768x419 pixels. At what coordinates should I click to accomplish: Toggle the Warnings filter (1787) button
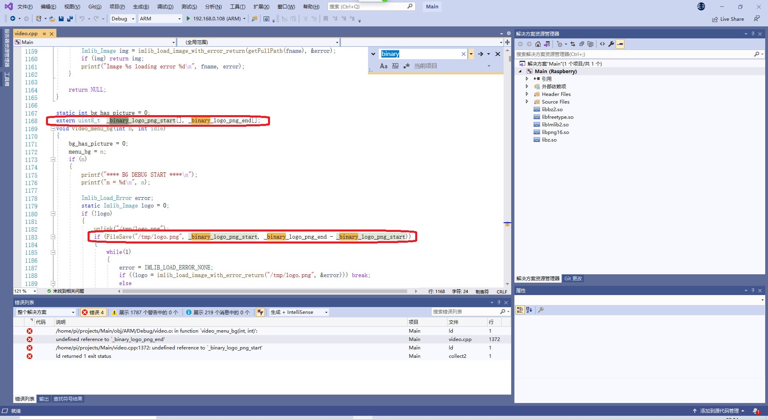click(x=145, y=312)
